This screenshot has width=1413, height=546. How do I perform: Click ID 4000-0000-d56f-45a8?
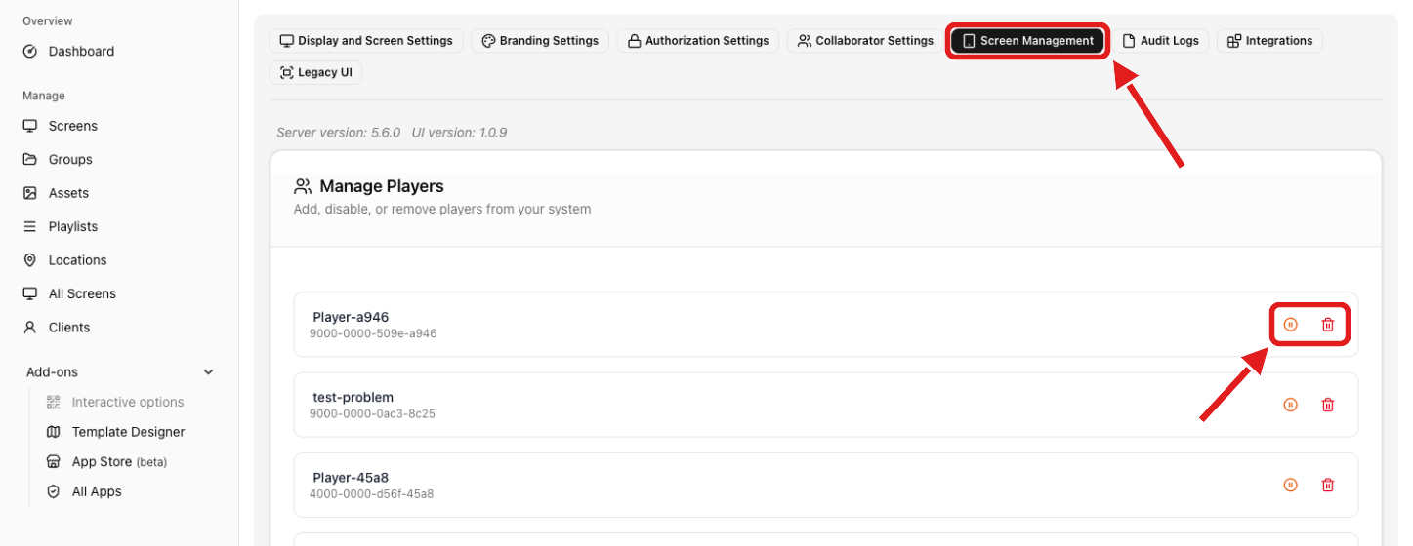[x=371, y=494]
